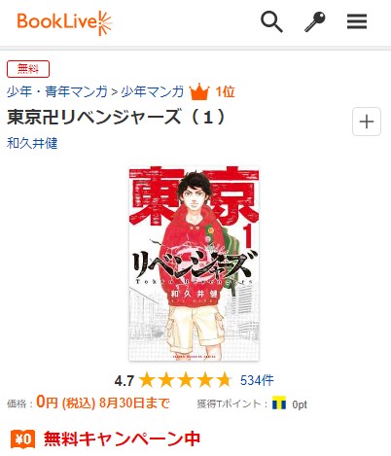Open the hamburger menu
This screenshot has height=456, width=391.
point(357,21)
